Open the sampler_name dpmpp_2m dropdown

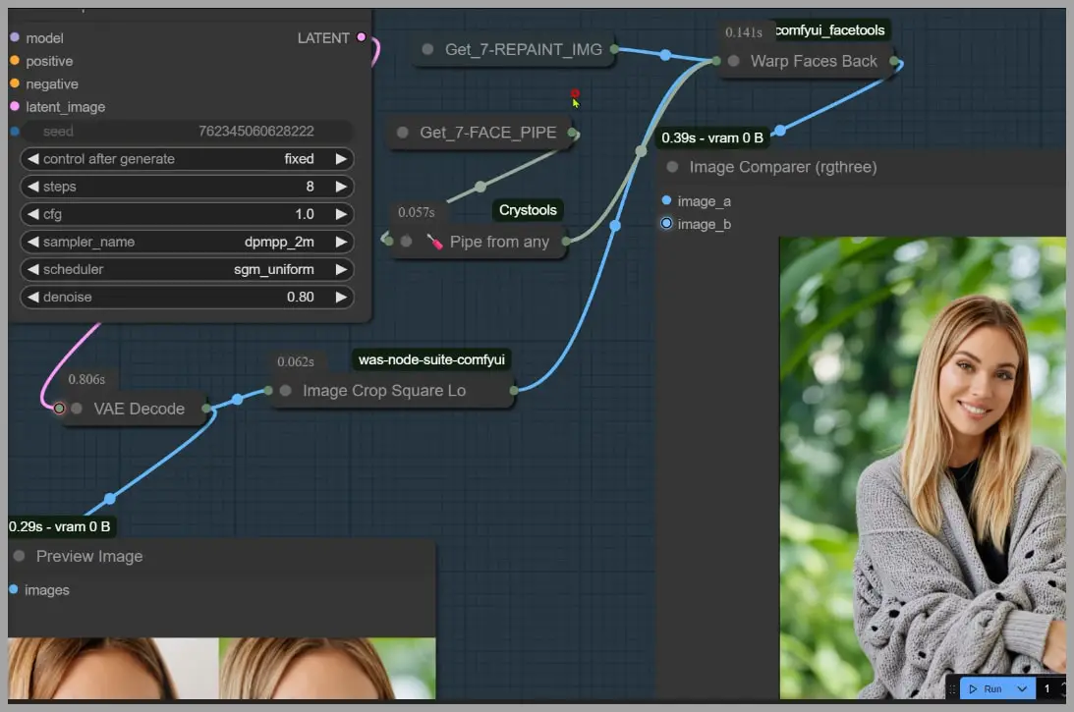pyautogui.click(x=187, y=242)
